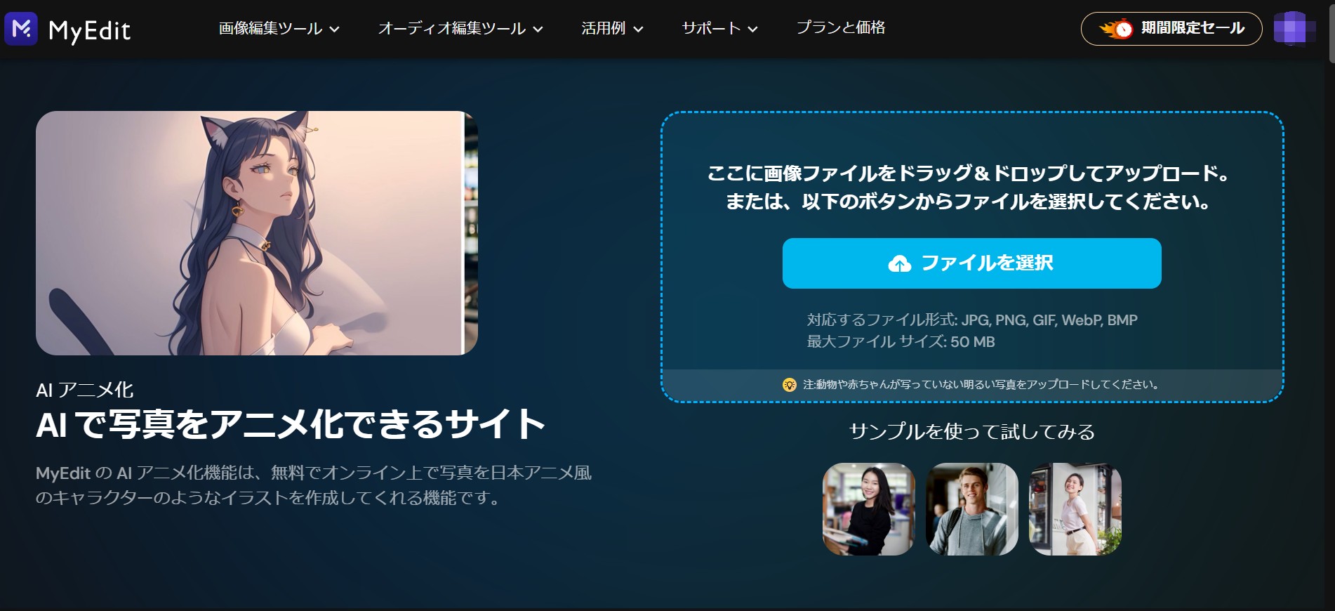Image resolution: width=1335 pixels, height=611 pixels.
Task: Click the MyEdit brand name text
Action: pyautogui.click(x=89, y=30)
